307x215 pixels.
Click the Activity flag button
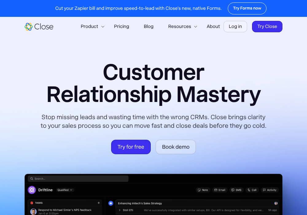[x=270, y=190]
